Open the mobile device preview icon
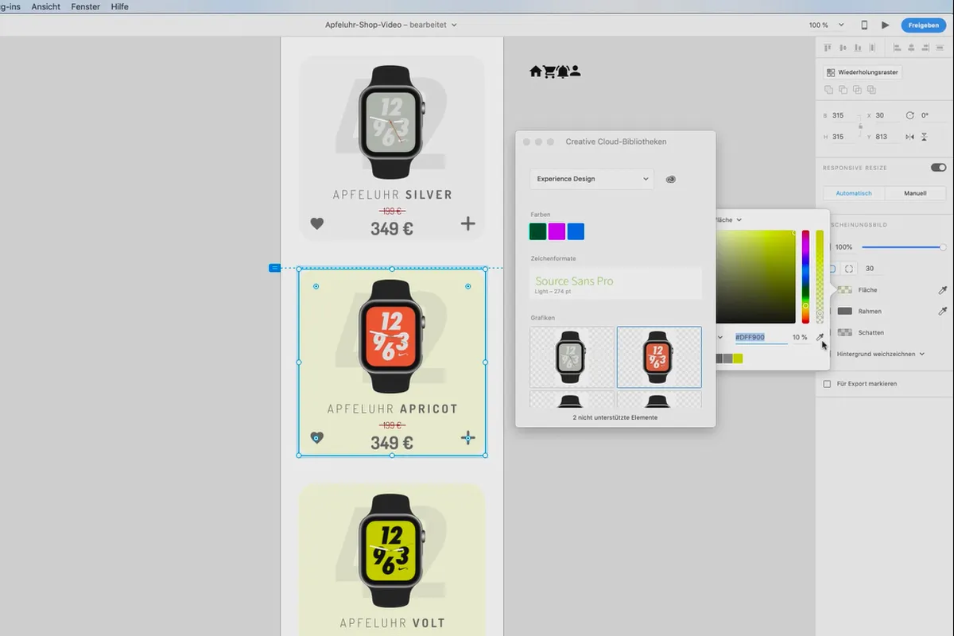The width and height of the screenshot is (954, 636). point(865,25)
